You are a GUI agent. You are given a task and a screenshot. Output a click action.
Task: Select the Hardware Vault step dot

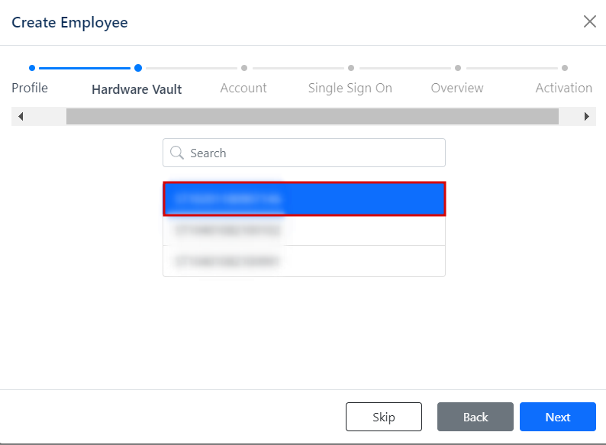pyautogui.click(x=138, y=68)
